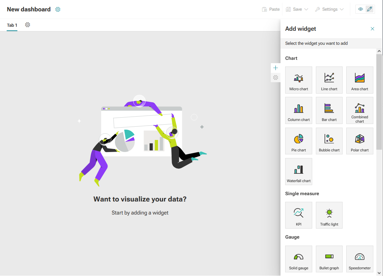Click the New dashboard title
383x276 pixels.
pos(29,9)
